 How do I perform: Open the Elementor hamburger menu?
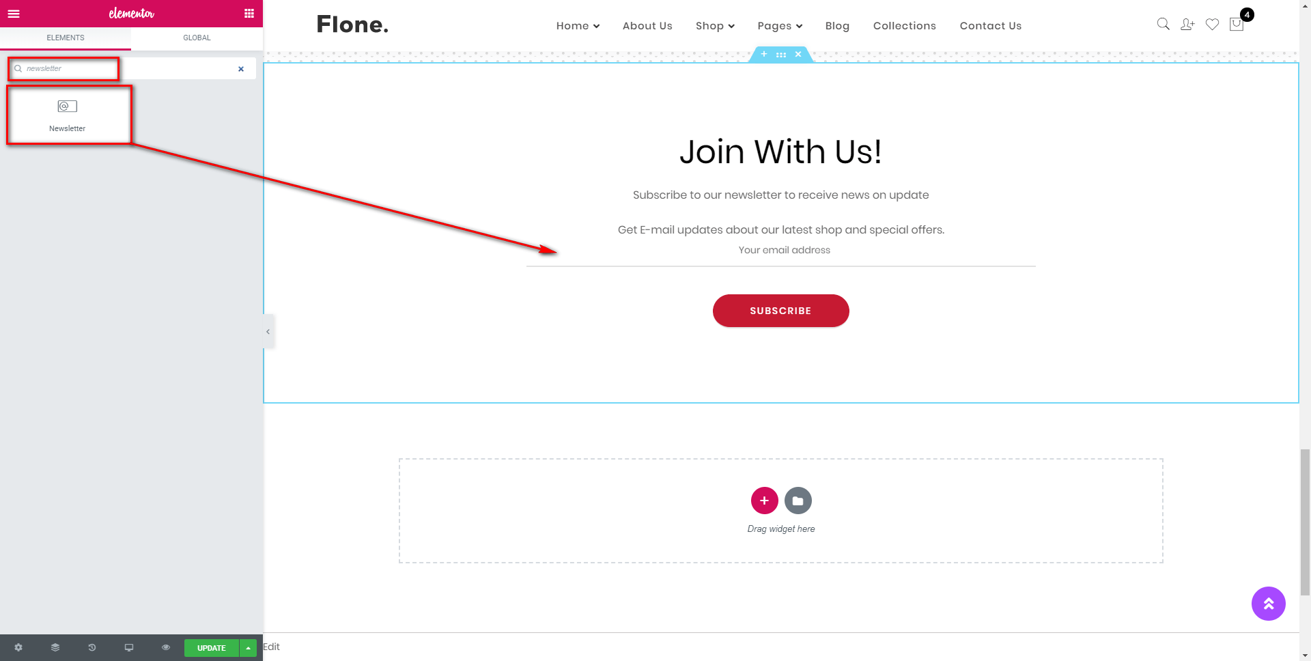coord(14,14)
